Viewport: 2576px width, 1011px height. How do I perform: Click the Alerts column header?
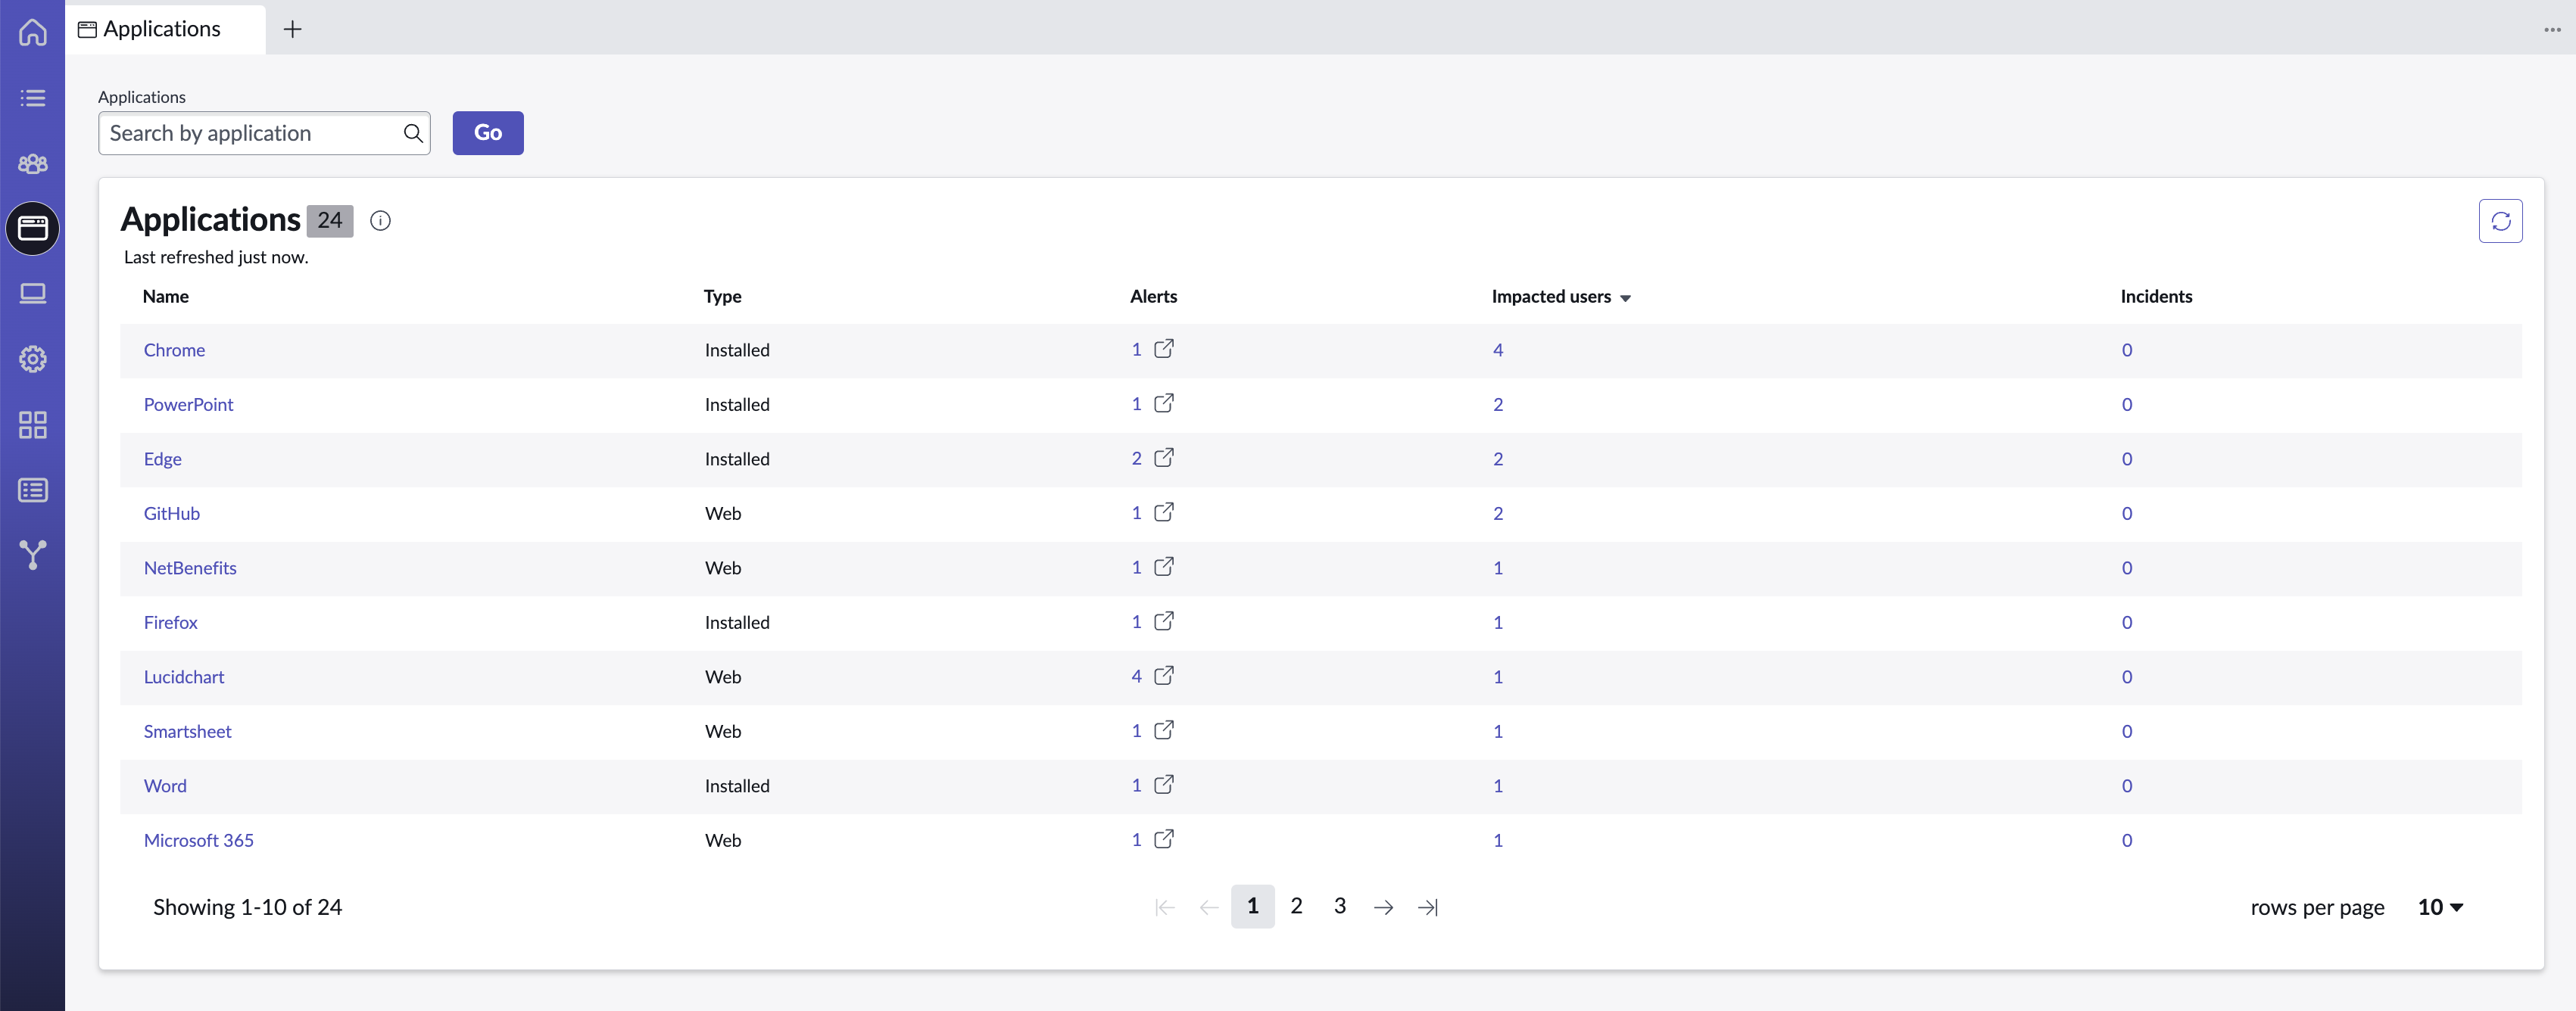1153,297
